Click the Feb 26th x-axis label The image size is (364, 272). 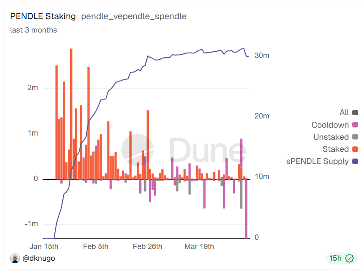[x=148, y=247]
